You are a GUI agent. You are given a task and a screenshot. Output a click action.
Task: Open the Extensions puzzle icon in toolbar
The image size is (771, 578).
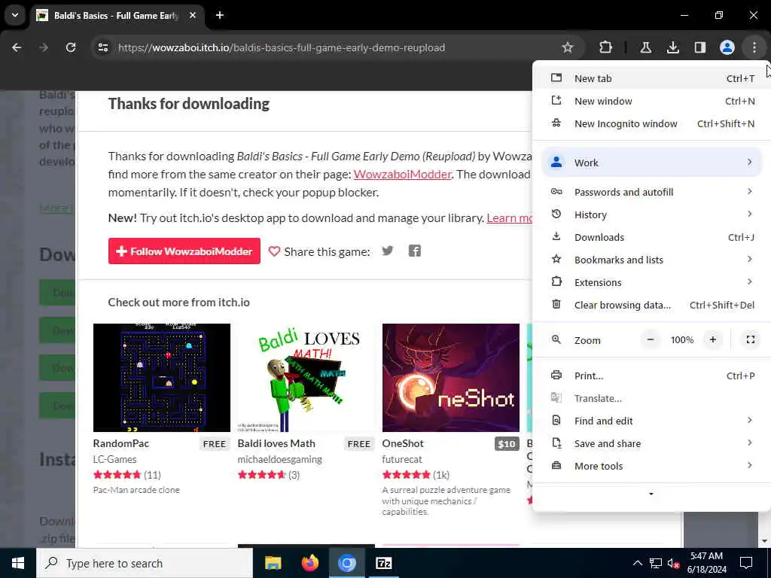pyautogui.click(x=606, y=47)
